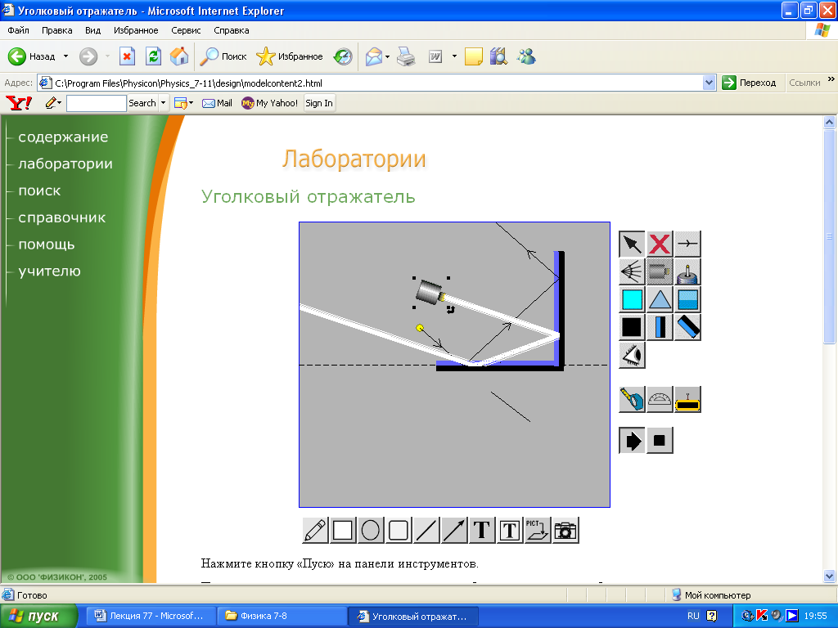Pick the protractor angle tool
The height and width of the screenshot is (628, 838).
[x=660, y=399]
